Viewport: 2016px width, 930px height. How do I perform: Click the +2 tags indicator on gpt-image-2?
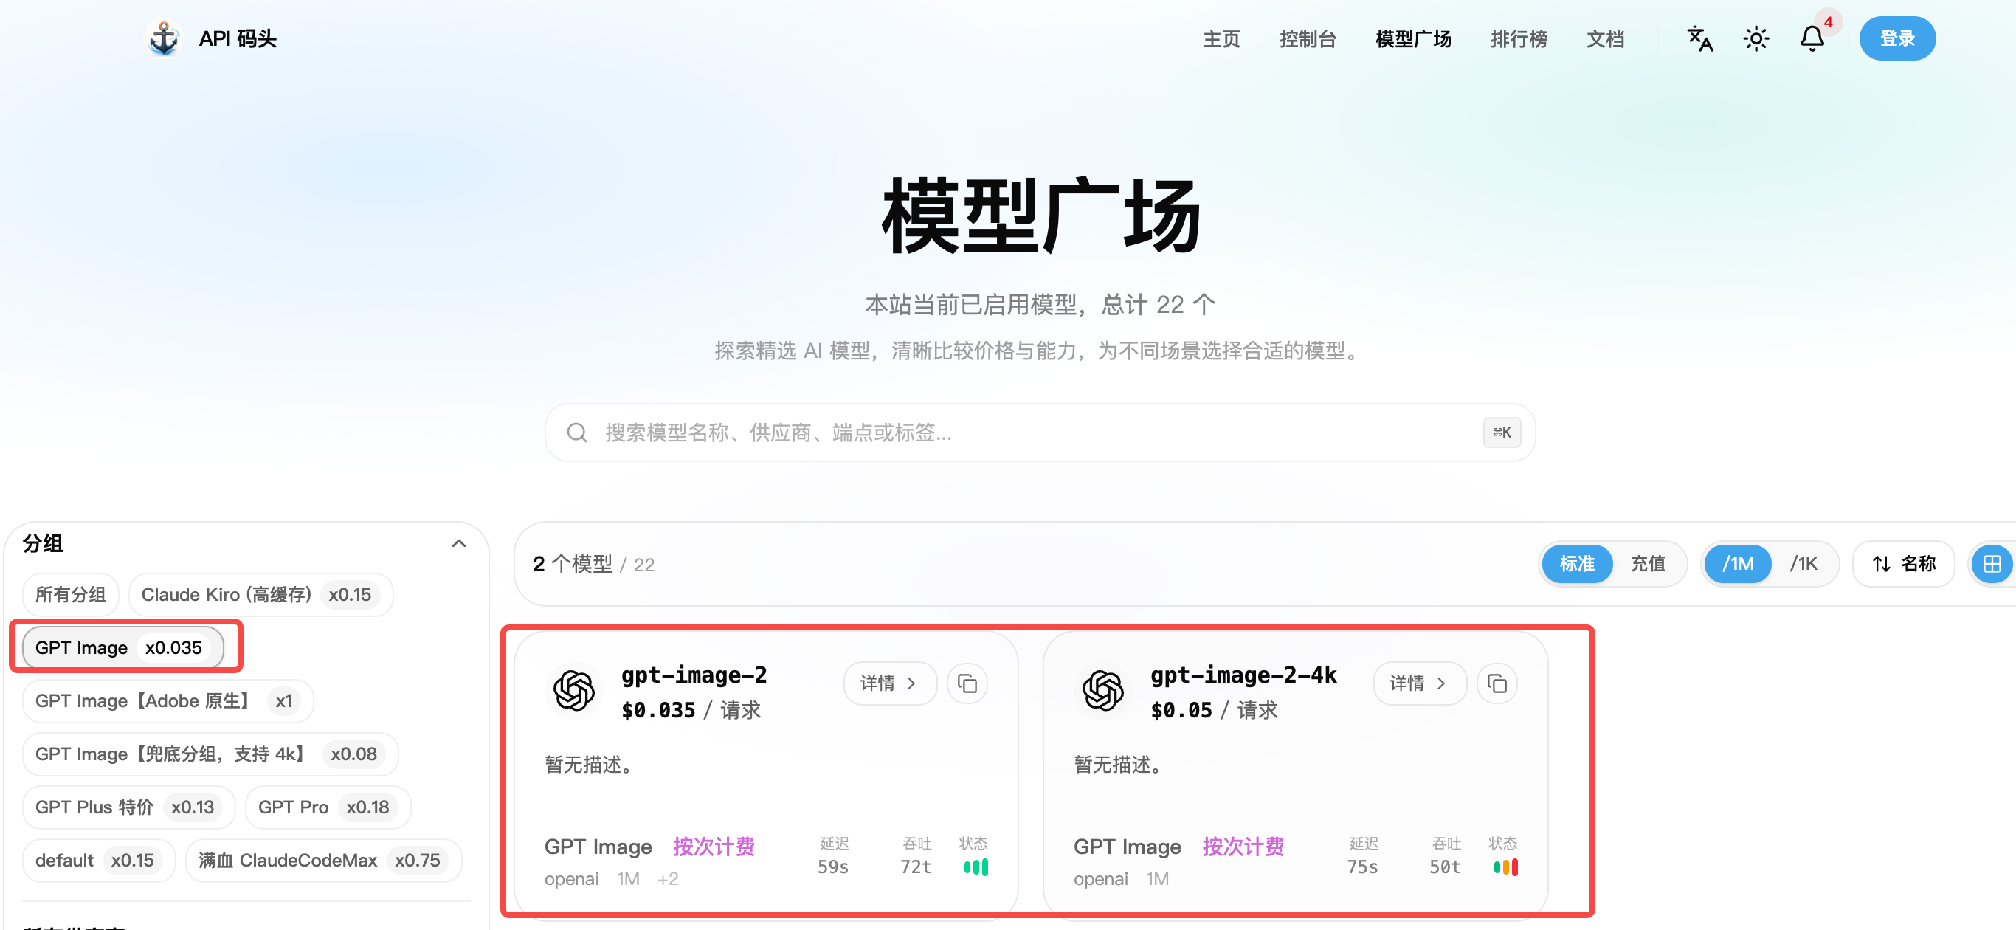tap(668, 879)
